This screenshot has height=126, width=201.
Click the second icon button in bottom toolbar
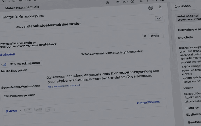pos(38,110)
